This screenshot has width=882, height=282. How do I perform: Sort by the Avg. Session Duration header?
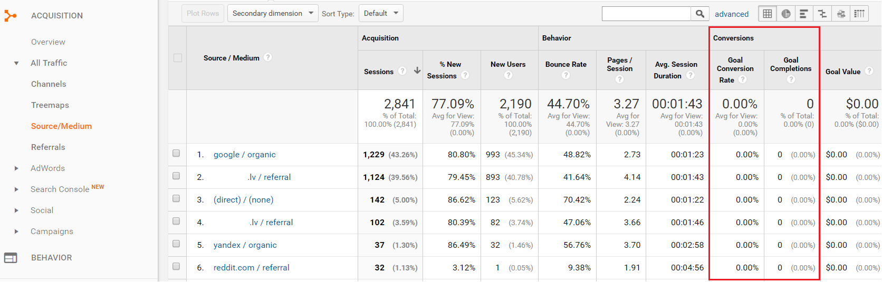[x=676, y=70]
